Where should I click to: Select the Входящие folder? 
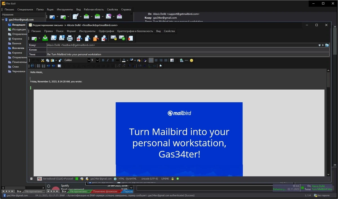19,25
